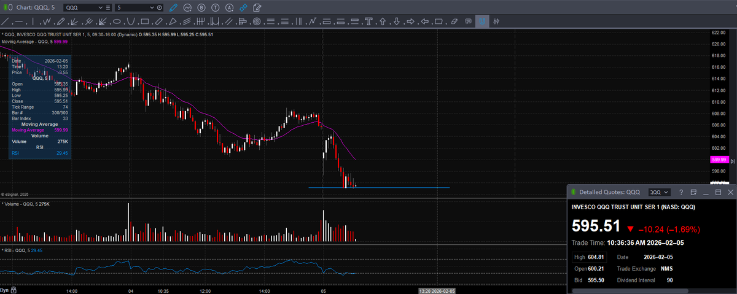Insert an up arrow marker
The height and width of the screenshot is (294, 737).
[383, 21]
